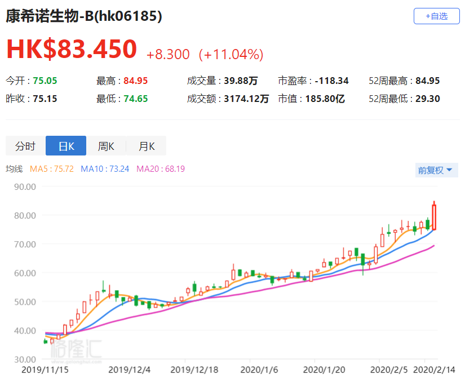The width and height of the screenshot is (465, 378).
Task: Click the 40.00 price axis label
Action: (x=25, y=331)
